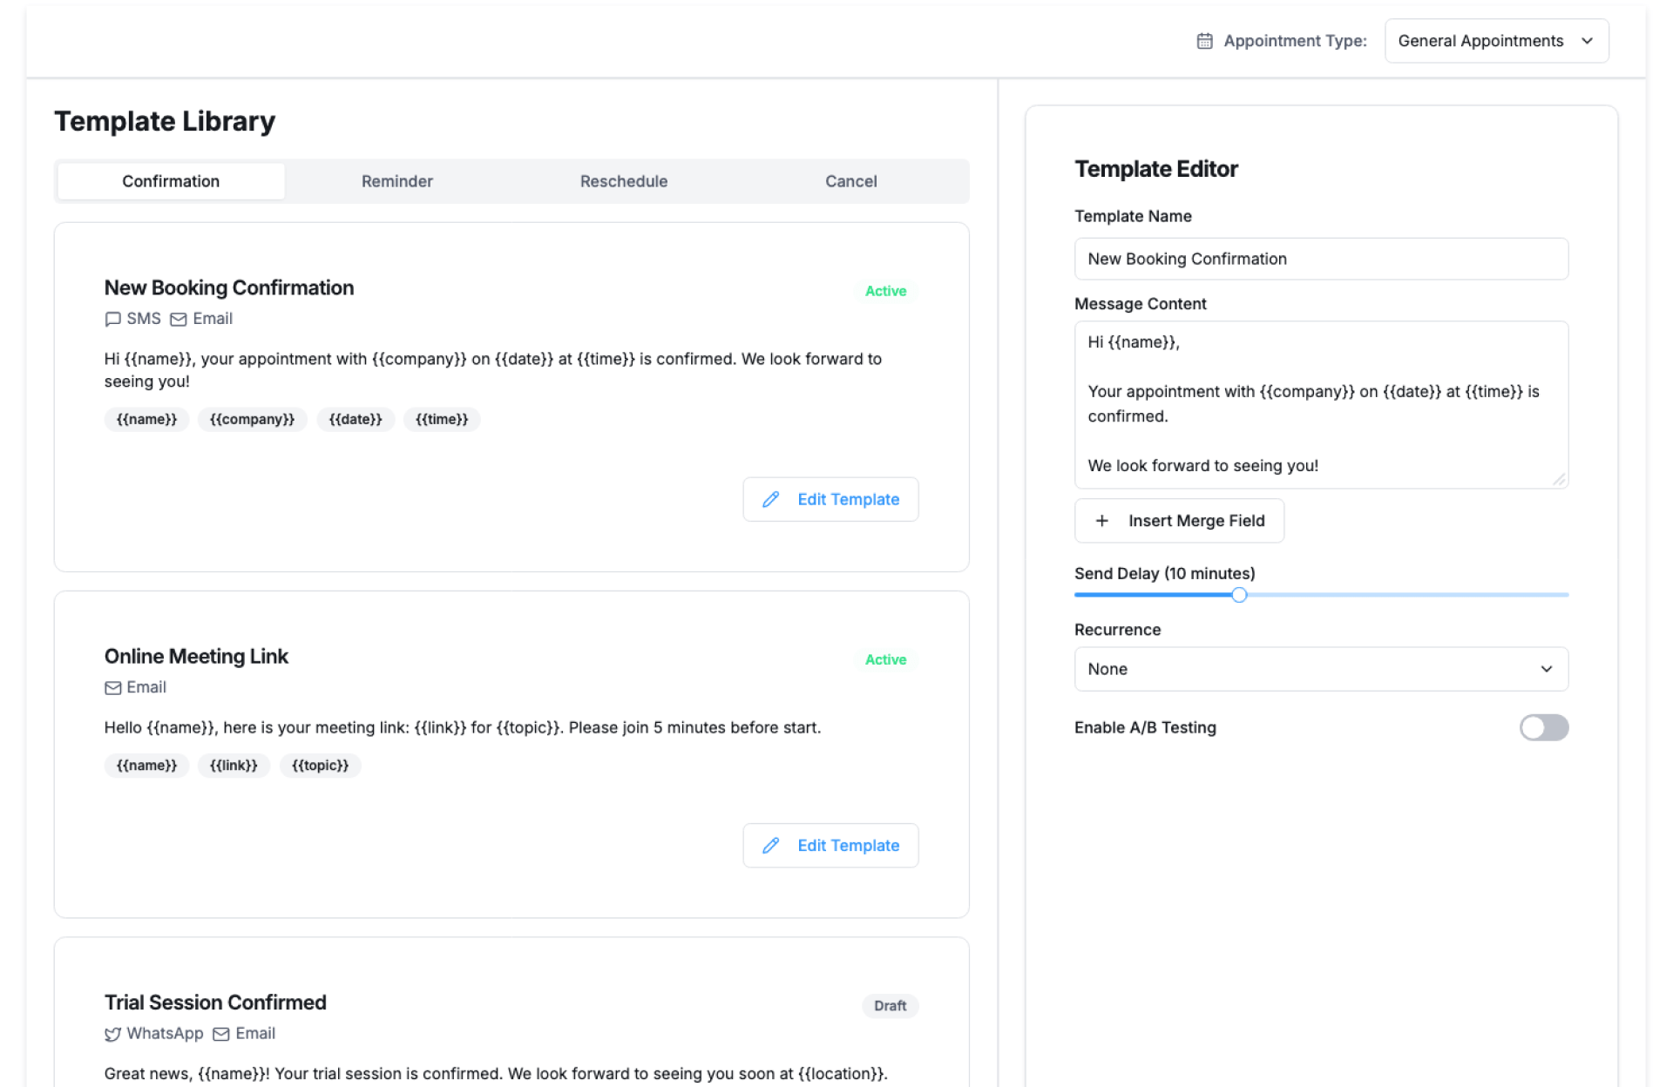1673x1087 pixels.
Task: Click chevron arrow in Appointment Type selector
Action: click(x=1587, y=41)
